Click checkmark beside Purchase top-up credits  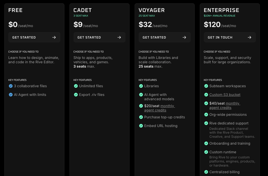pos(141,117)
